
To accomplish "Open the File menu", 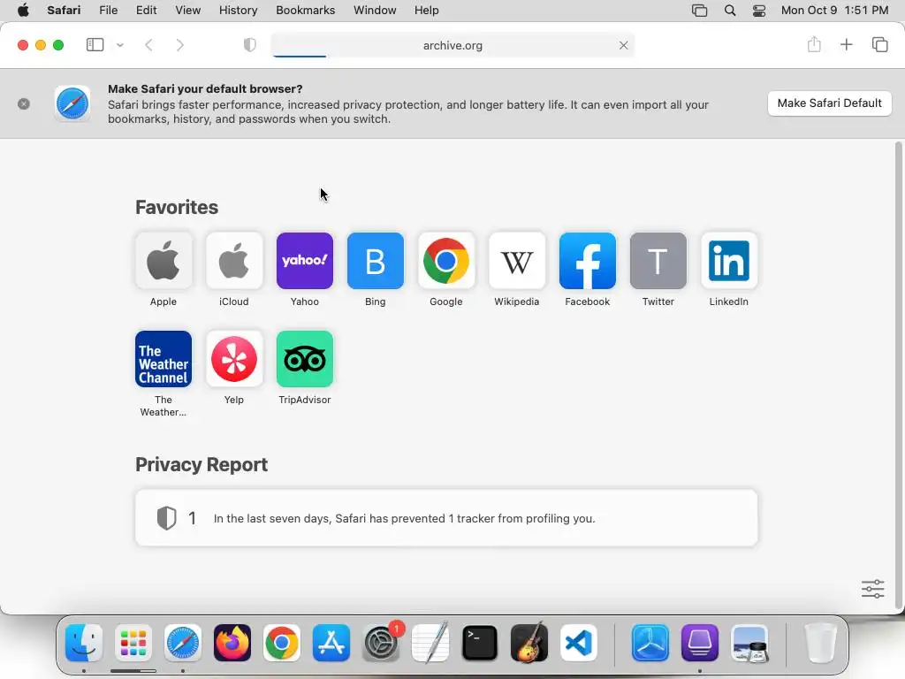I will pos(109,11).
